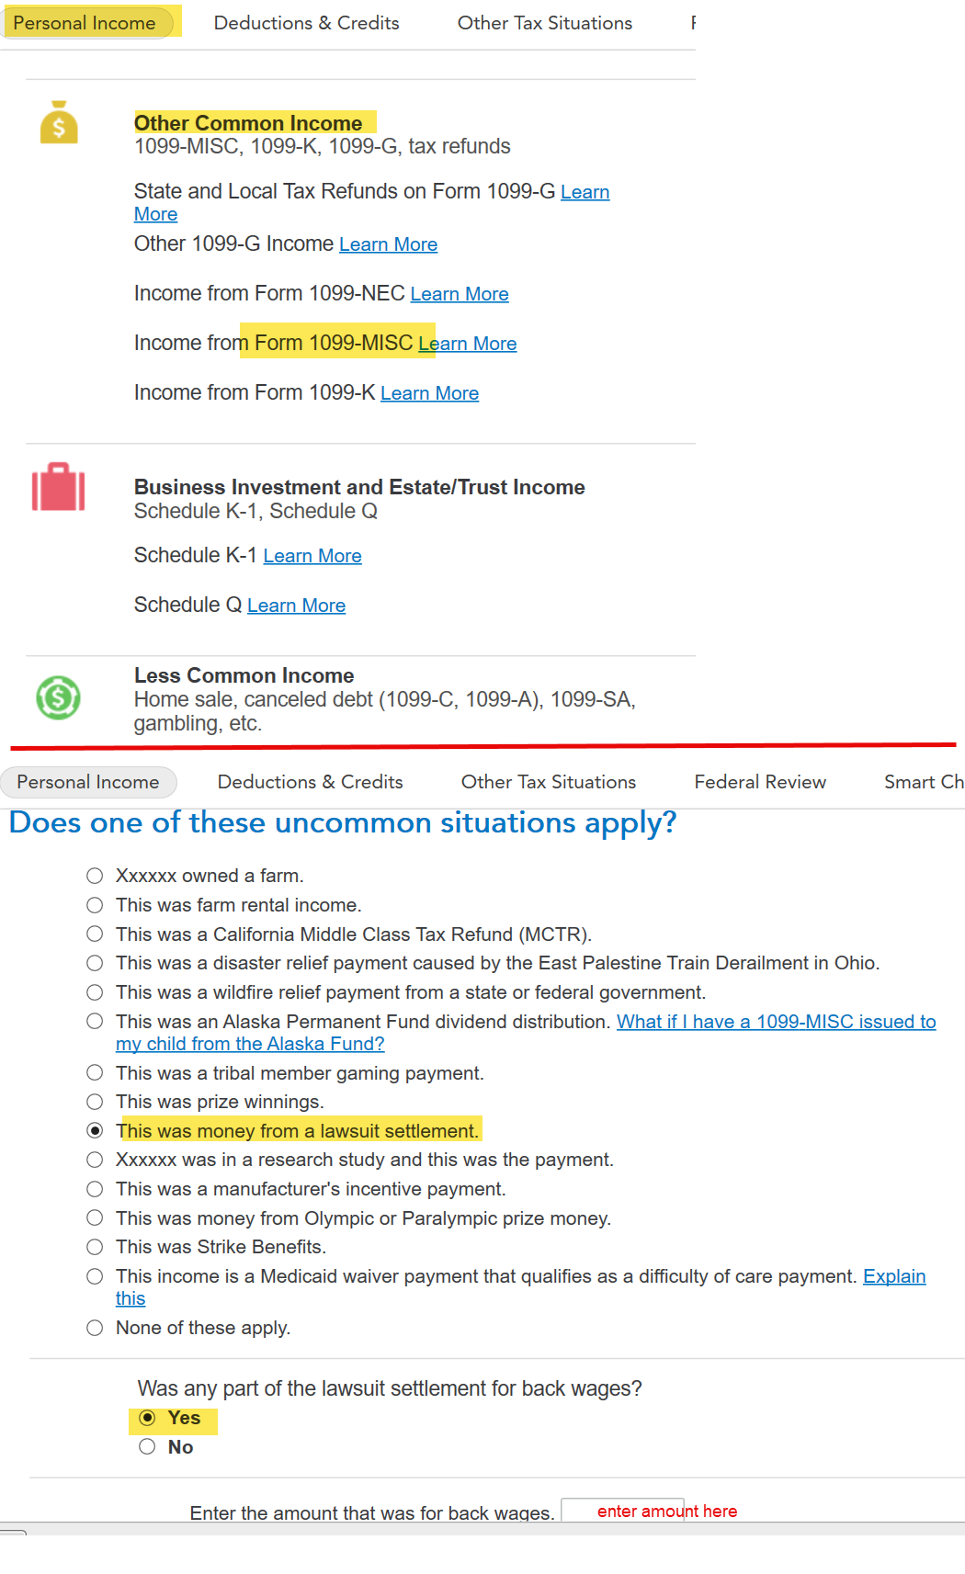Choose Olympic or Paralympic prize money option
Image resolution: width=965 pixels, height=1574 pixels.
95,1218
